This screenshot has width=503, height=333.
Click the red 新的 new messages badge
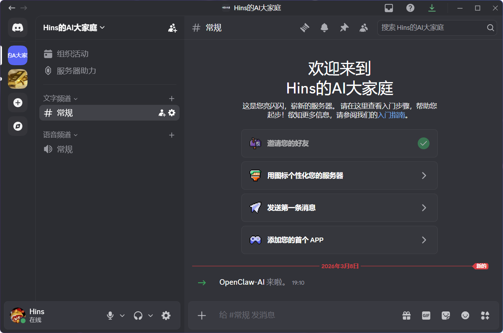481,266
